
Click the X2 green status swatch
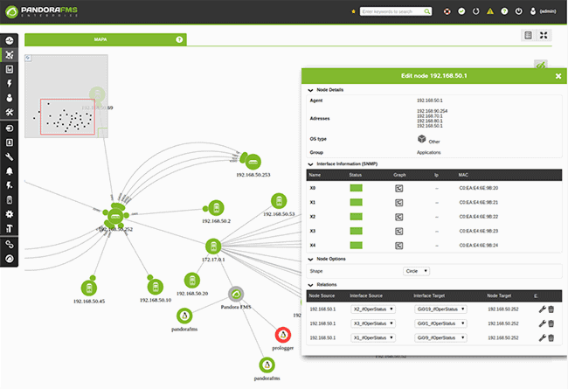click(x=356, y=217)
